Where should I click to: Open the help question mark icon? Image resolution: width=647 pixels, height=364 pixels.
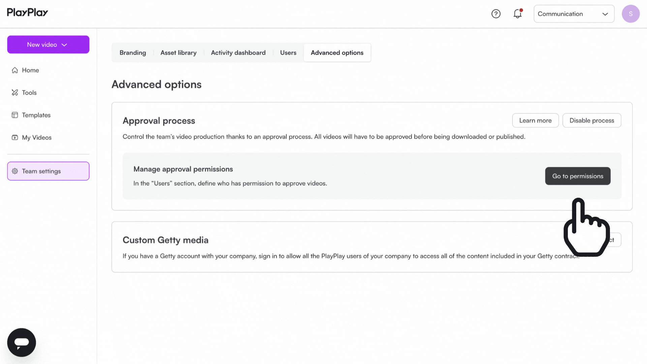click(496, 14)
